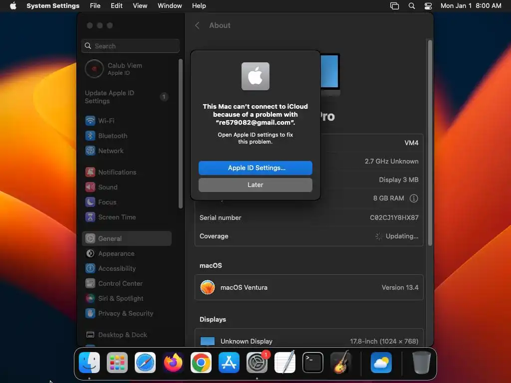
Task: Click the RAM info circle icon
Action: (414, 198)
